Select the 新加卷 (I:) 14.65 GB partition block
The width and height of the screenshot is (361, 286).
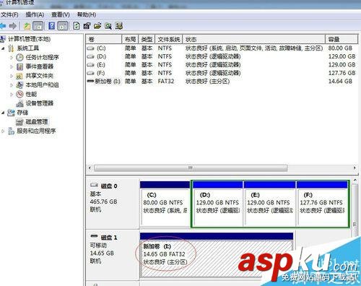click(x=217, y=255)
